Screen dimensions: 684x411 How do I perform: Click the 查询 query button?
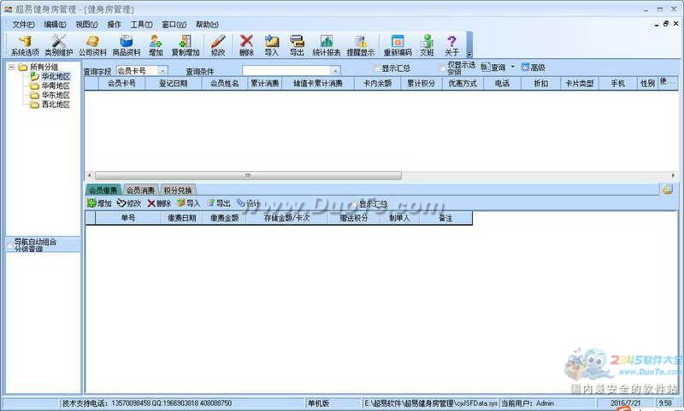pos(493,68)
